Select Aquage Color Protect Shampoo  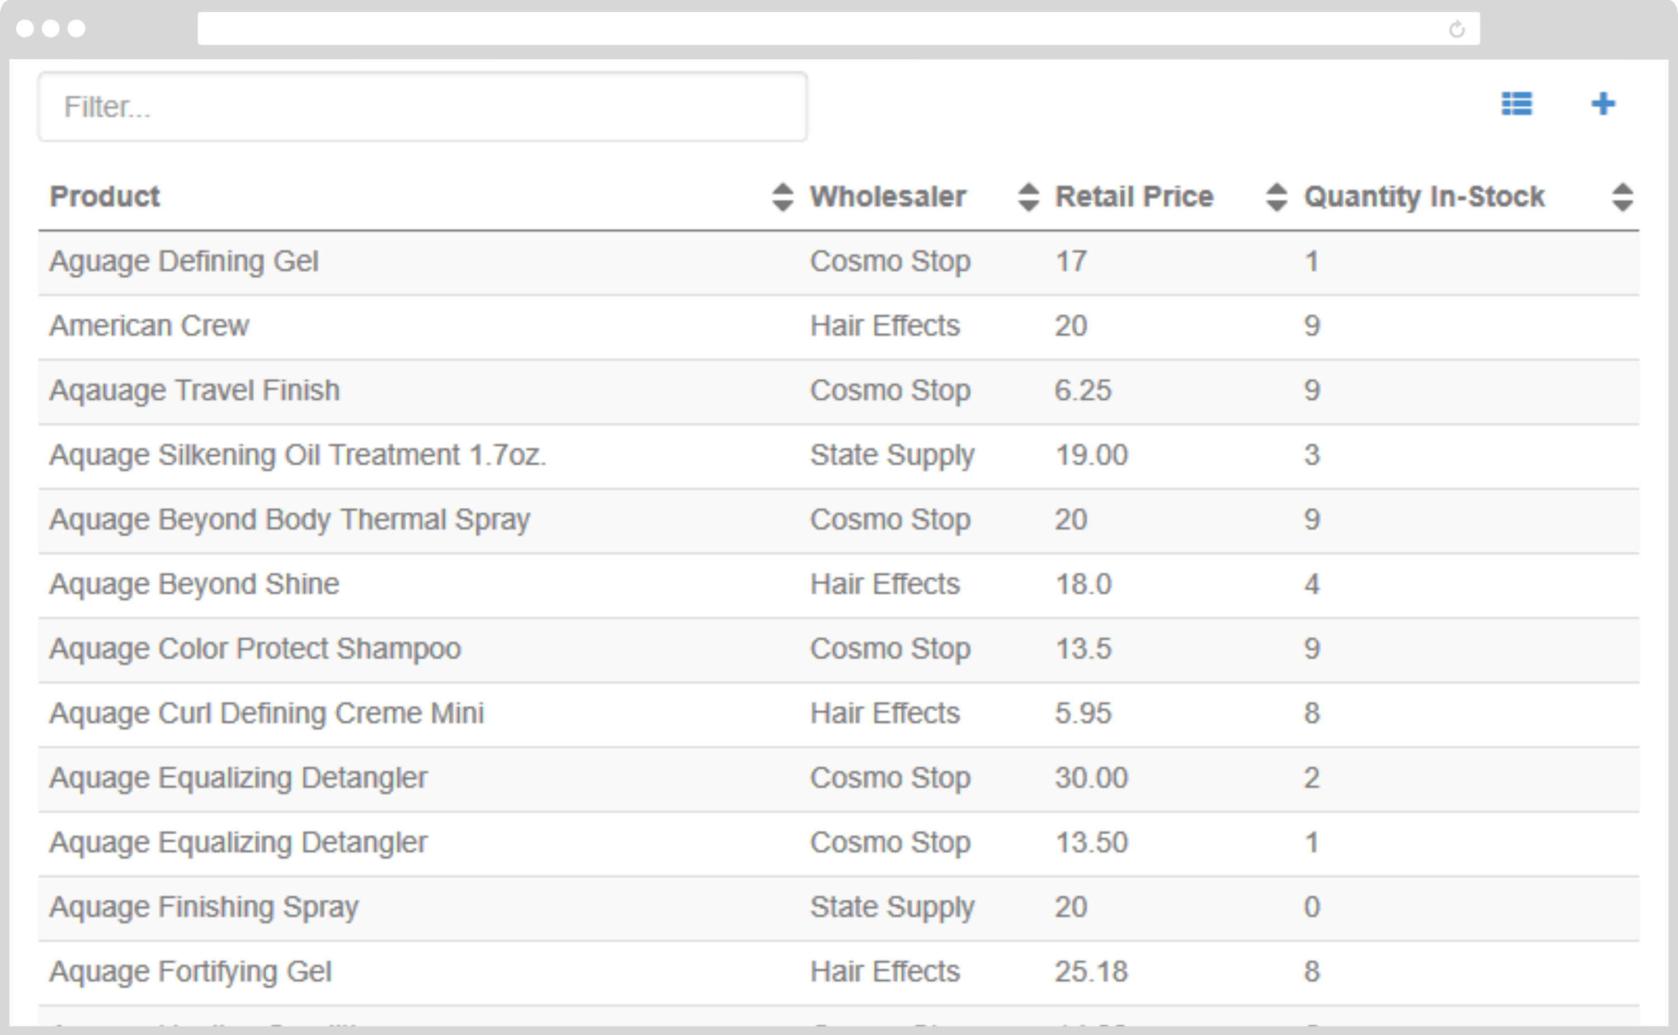point(256,649)
